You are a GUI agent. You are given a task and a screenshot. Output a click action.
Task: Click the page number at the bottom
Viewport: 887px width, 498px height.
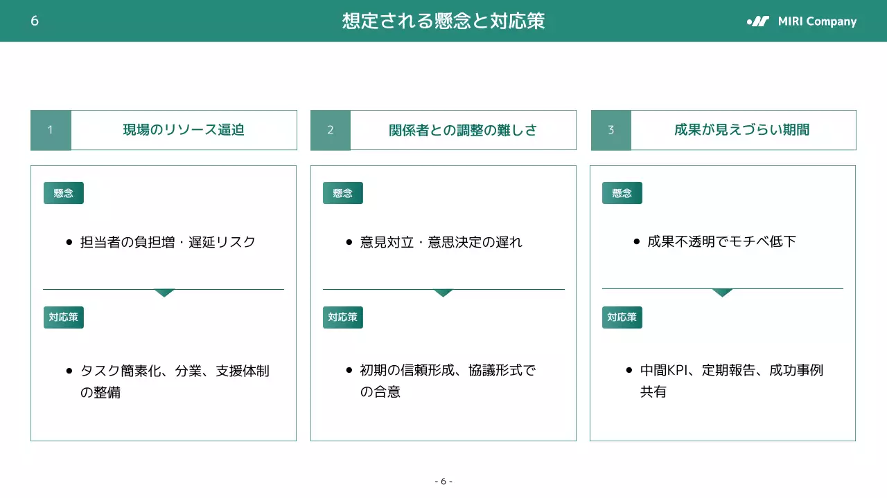[443, 480]
